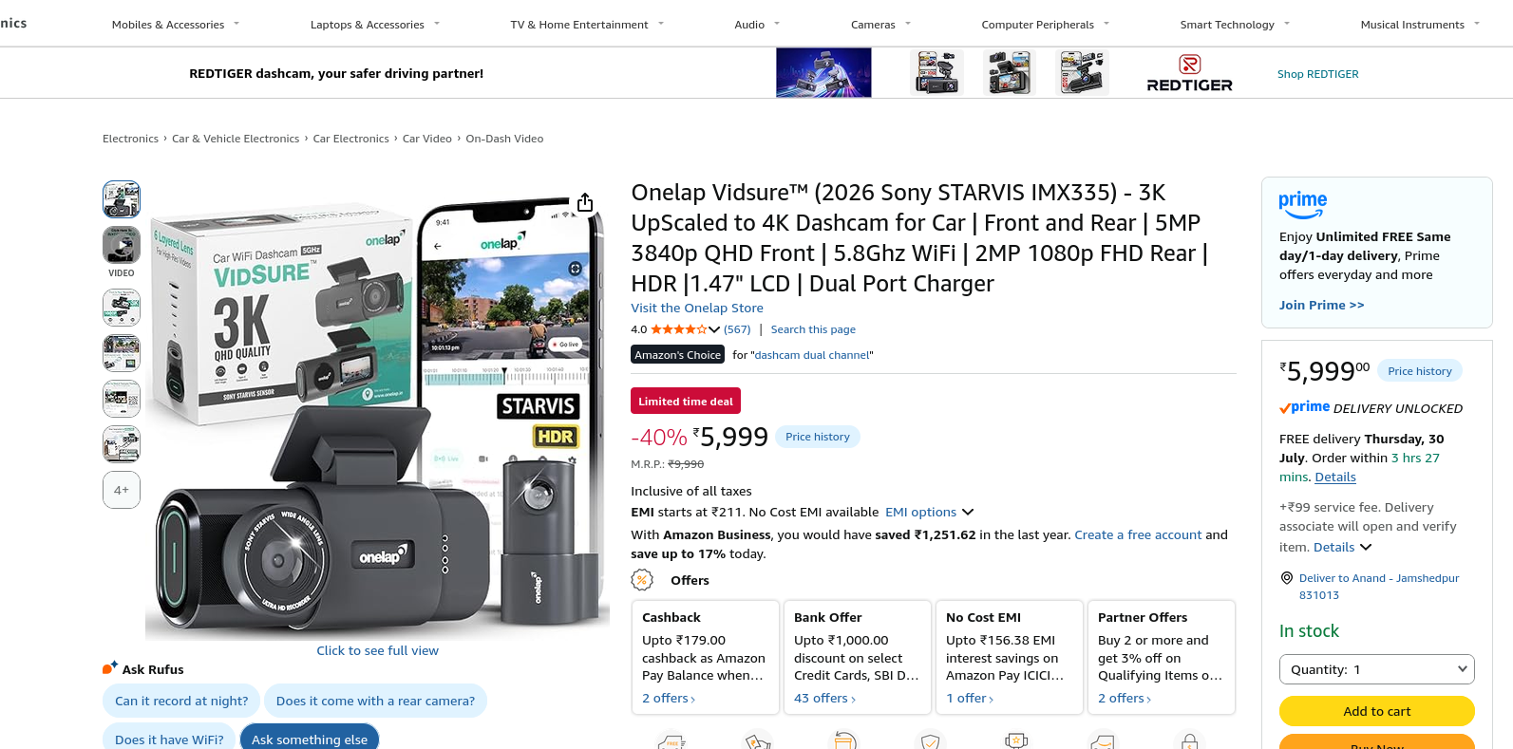Open the Quantity dropdown
Viewport: 1513px width, 749px height.
pos(1376,669)
